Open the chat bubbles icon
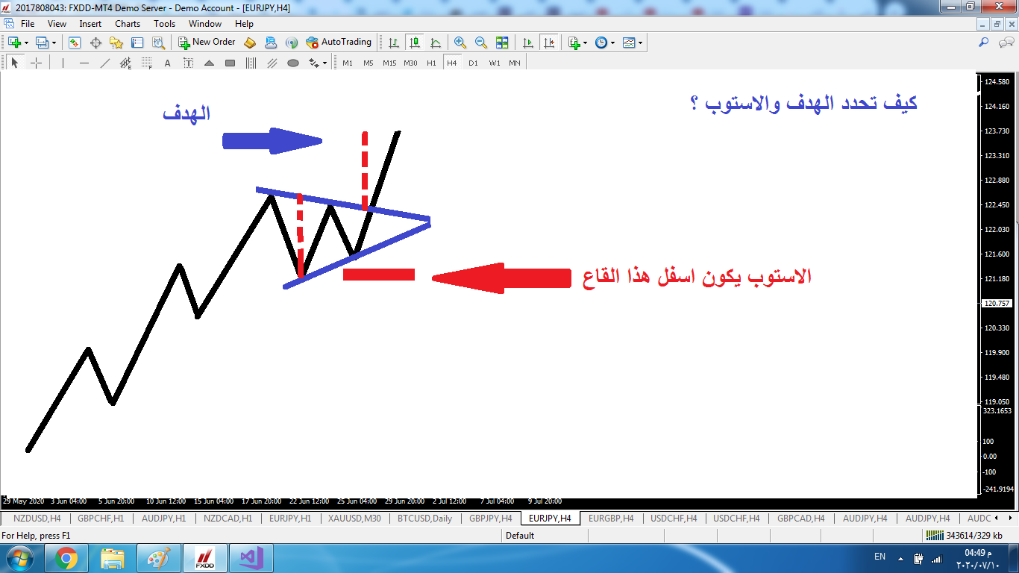1019x573 pixels. [1005, 43]
